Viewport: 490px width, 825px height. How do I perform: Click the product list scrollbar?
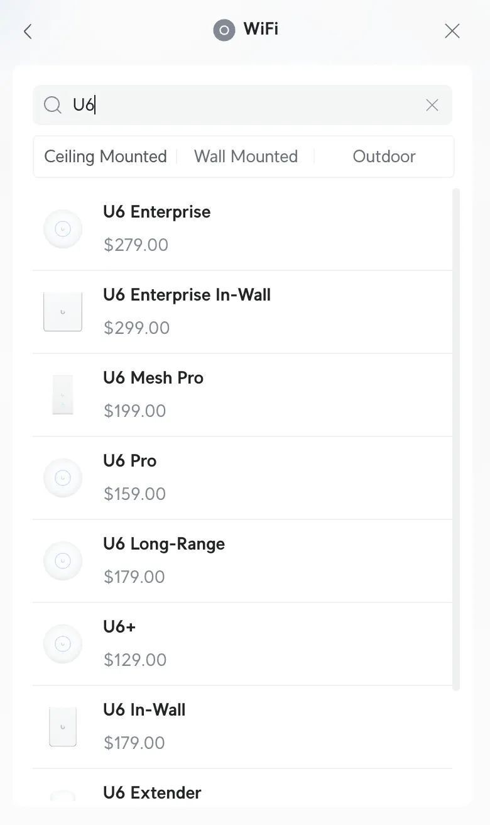pyautogui.click(x=457, y=439)
